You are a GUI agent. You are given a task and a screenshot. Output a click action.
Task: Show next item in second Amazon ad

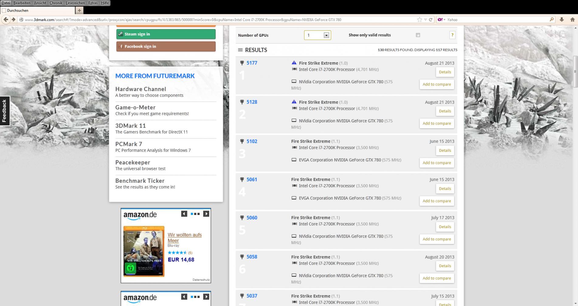click(206, 297)
